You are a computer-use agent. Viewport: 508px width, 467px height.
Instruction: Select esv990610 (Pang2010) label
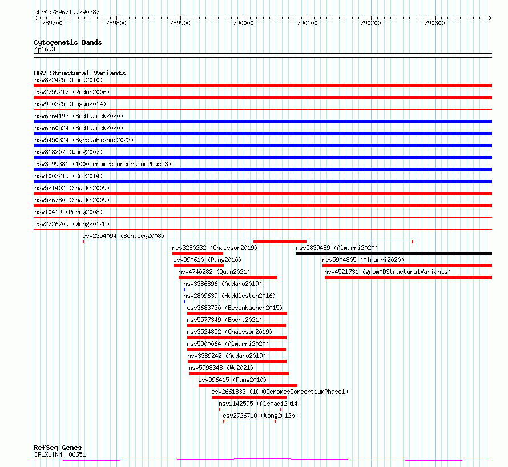[x=207, y=260]
